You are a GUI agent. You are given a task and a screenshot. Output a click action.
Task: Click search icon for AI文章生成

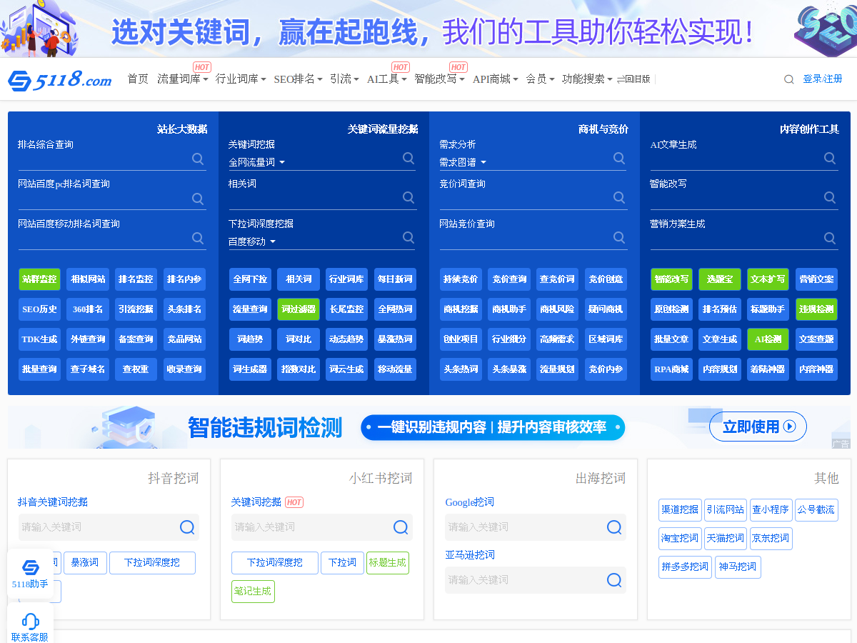(x=830, y=158)
